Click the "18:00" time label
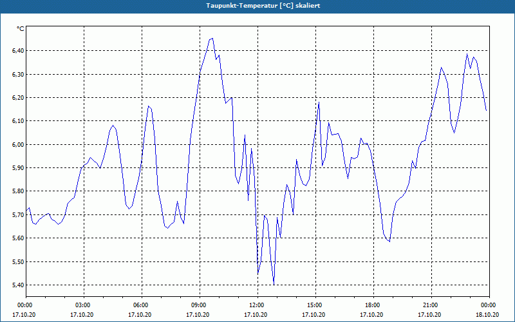The width and height of the screenshot is (515, 322). coord(372,305)
